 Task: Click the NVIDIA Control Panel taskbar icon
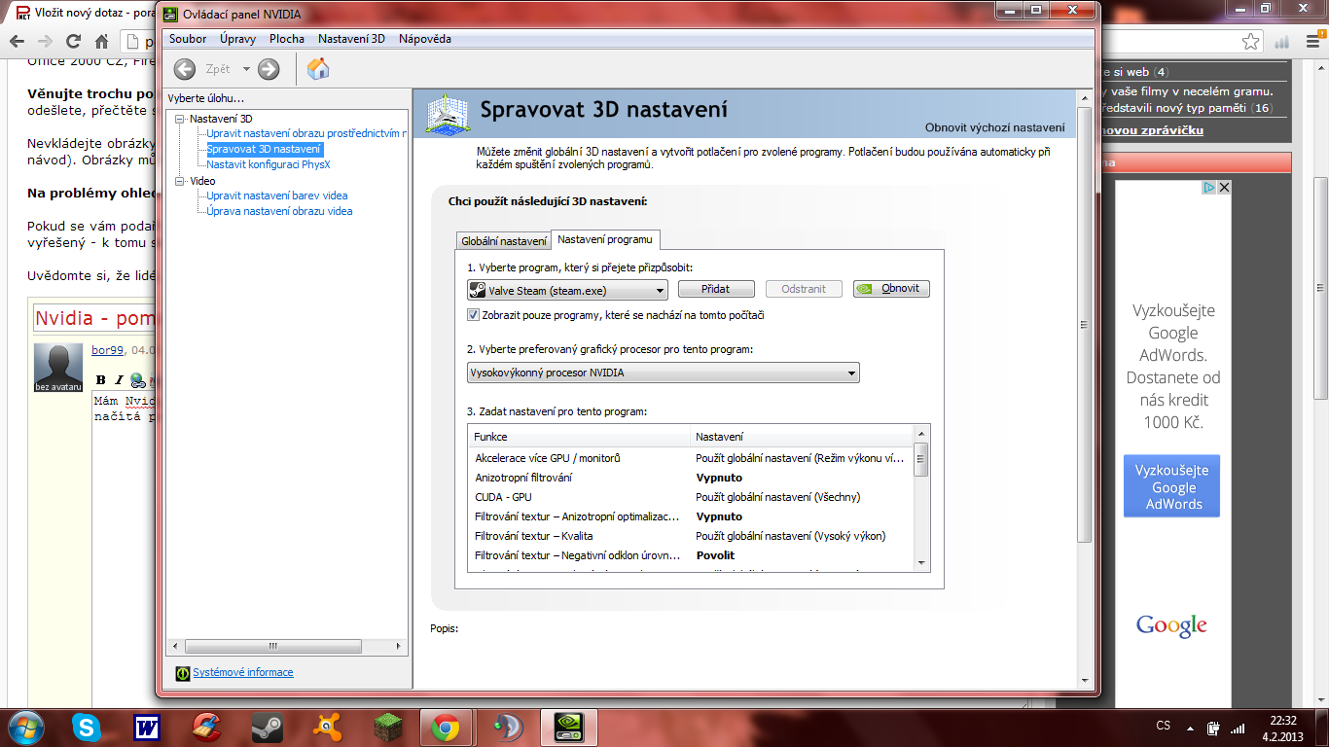[568, 728]
